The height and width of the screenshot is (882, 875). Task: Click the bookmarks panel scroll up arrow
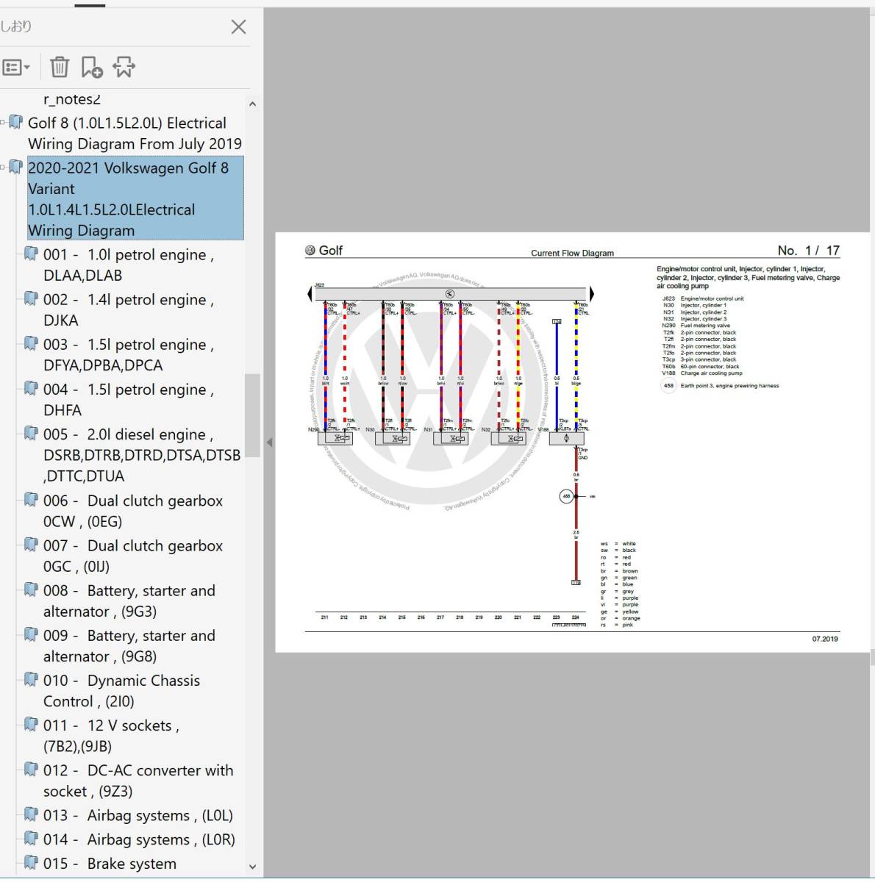[252, 104]
